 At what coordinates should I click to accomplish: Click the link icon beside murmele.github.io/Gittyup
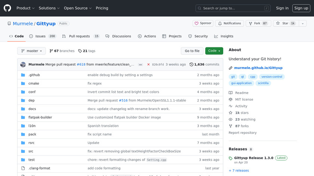coord(231,68)
